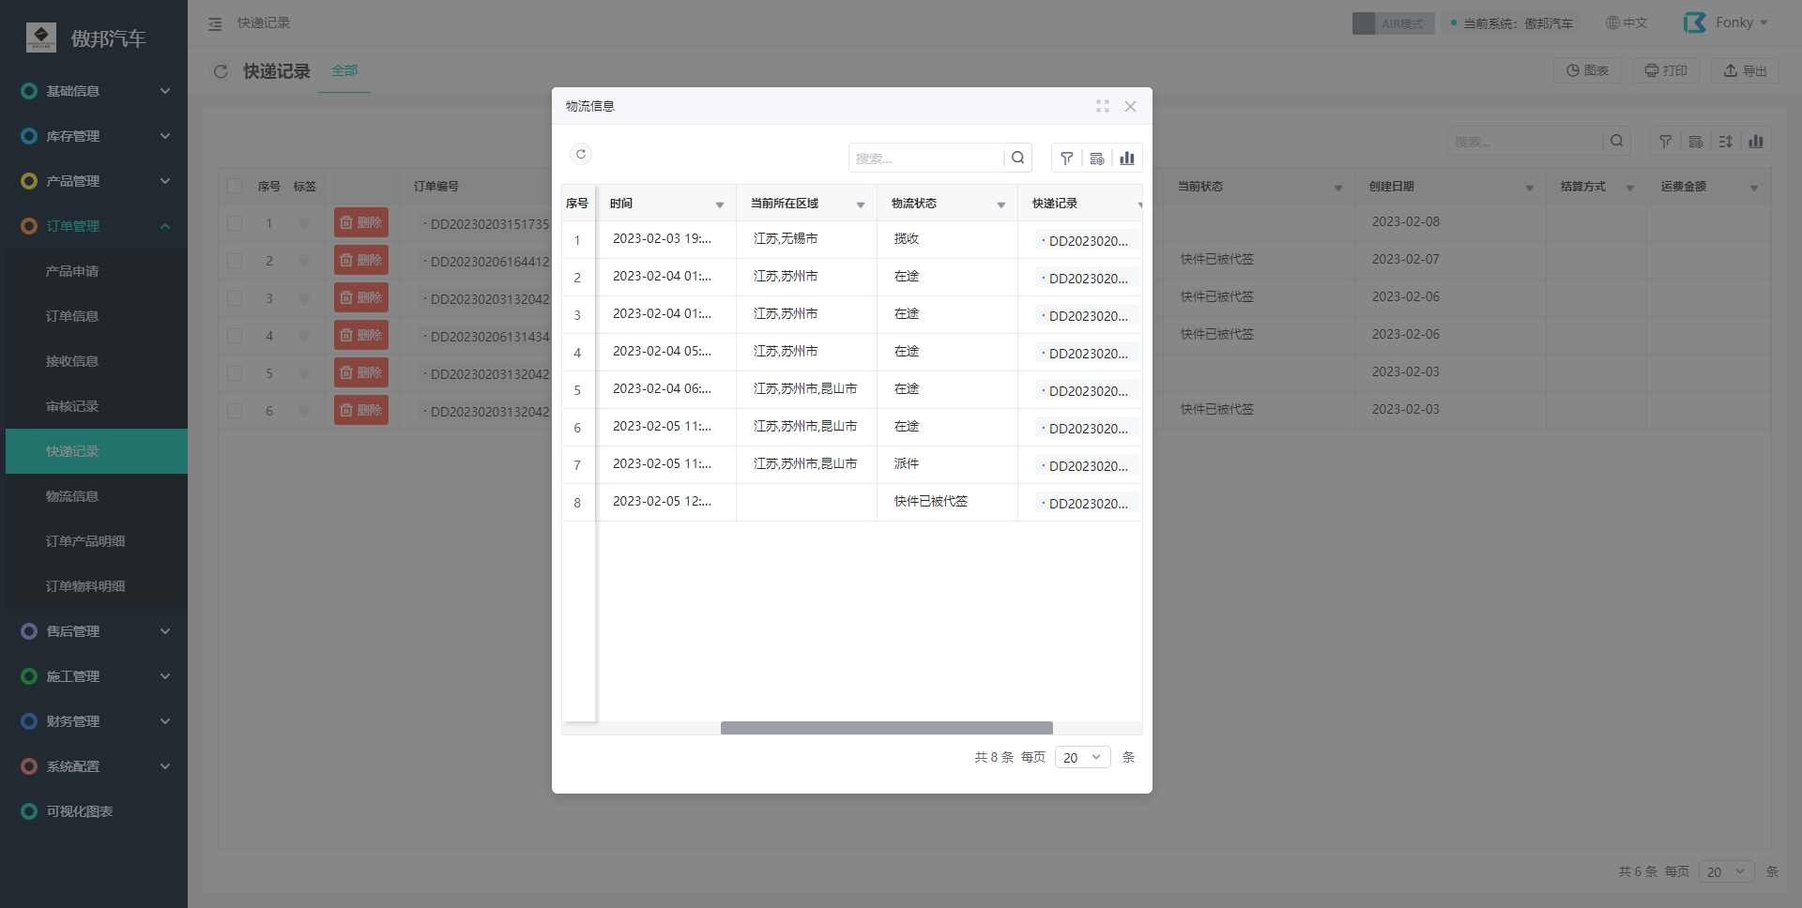Click the 删除 button in row 6

coord(361,410)
